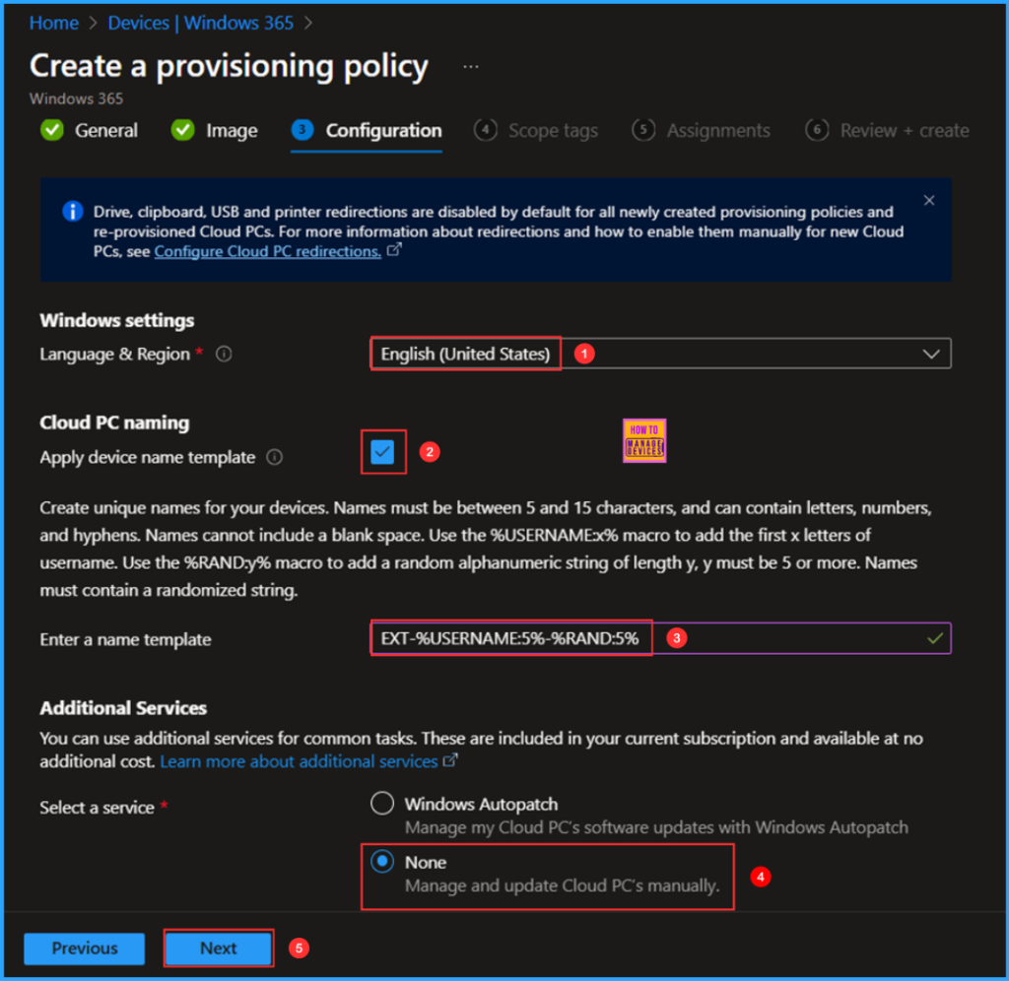1009x981 pixels.
Task: Switch to the Scope tags step
Action: 551,129
